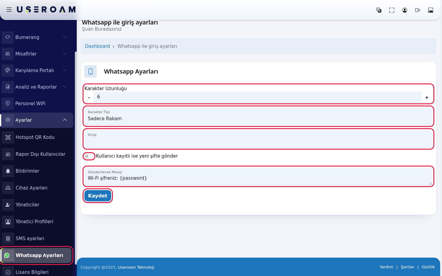Click the logout icon
Screen dimensions: 442x276
click(417, 10)
